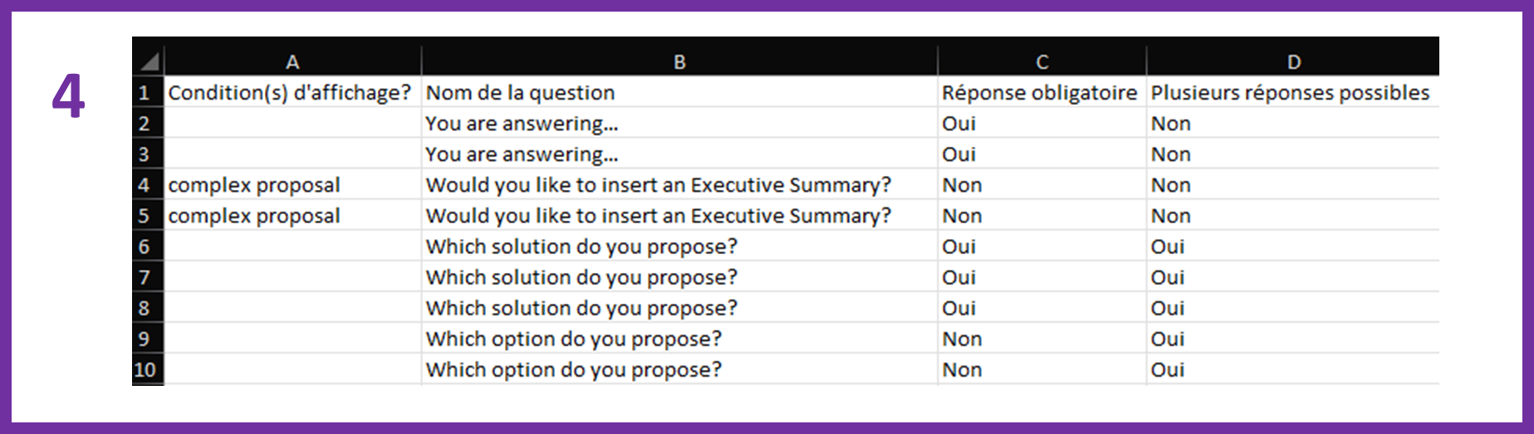
Task: Select "complex proposal" cell in row 5
Action: coord(254,216)
